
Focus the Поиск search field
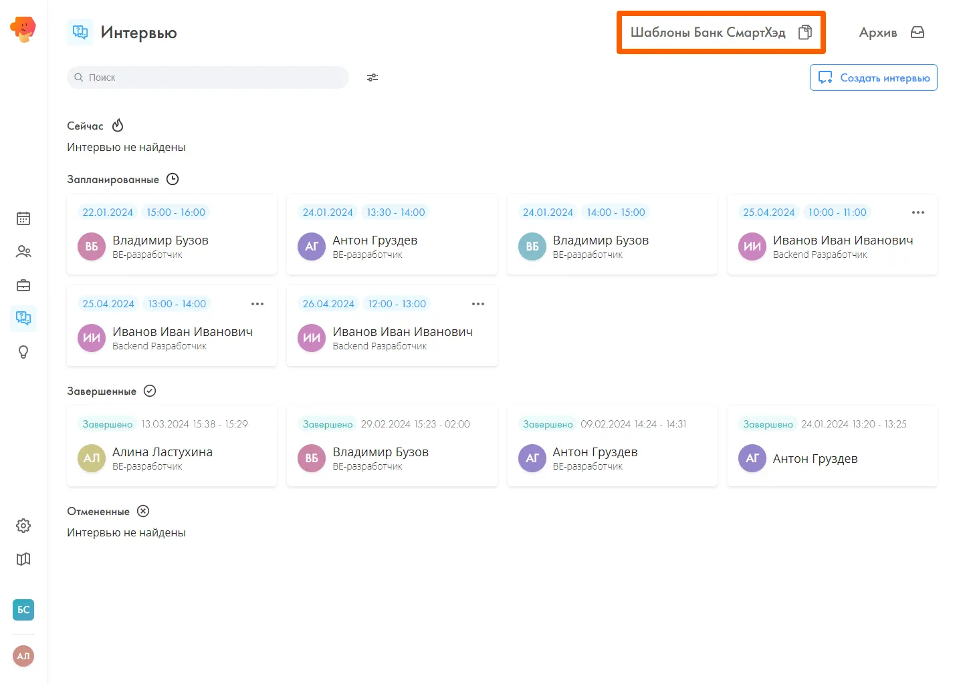pos(208,77)
